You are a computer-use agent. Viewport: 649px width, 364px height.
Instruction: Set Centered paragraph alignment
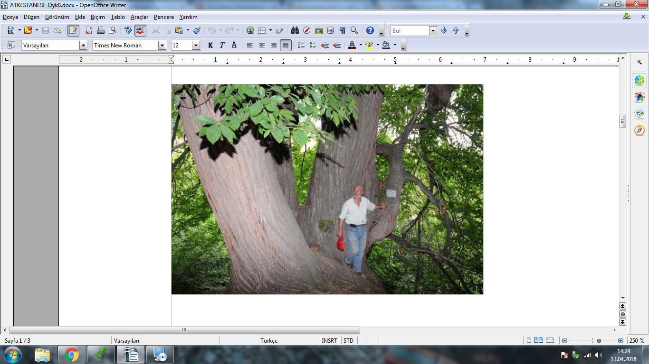(262, 45)
